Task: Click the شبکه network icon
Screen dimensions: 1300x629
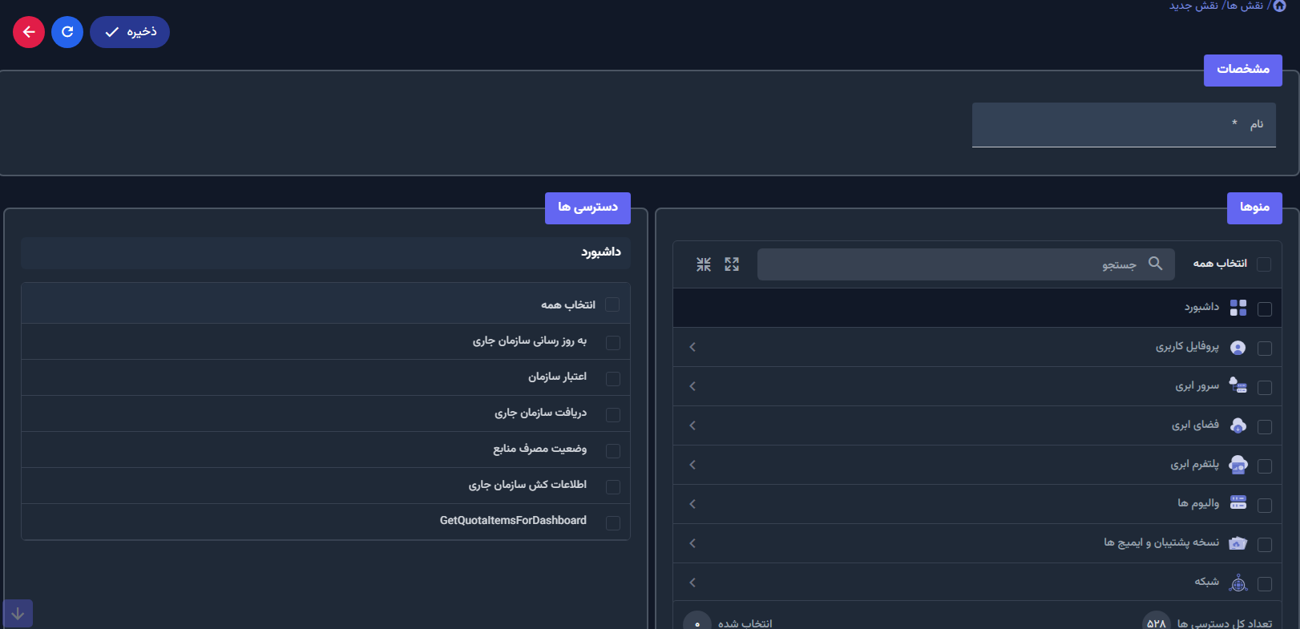Action: [x=1238, y=583]
